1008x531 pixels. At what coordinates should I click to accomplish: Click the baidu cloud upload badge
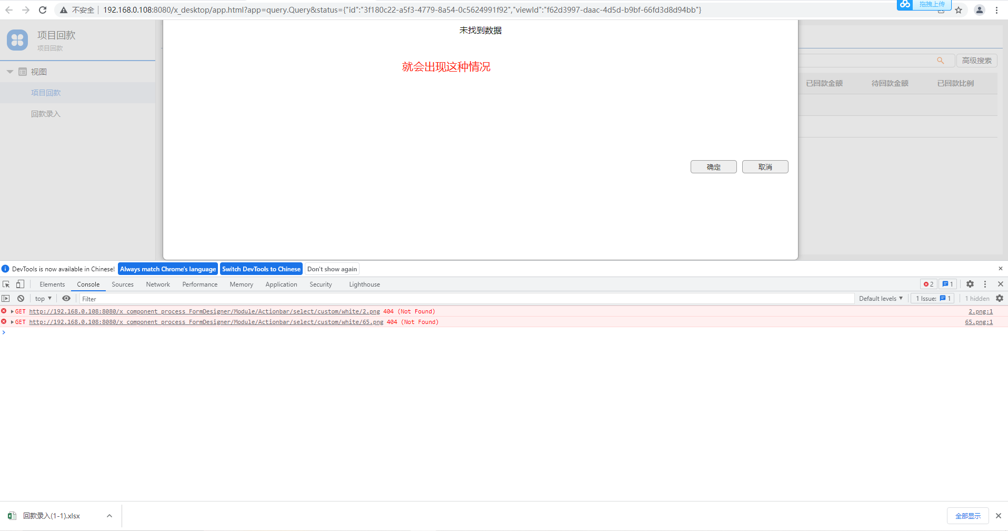click(924, 4)
